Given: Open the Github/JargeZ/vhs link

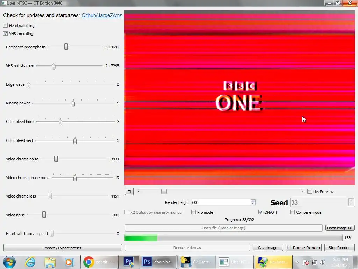Looking at the screenshot, I should [102, 15].
